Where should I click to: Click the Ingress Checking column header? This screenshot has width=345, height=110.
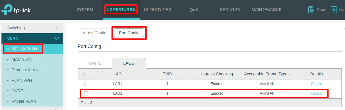217,74
